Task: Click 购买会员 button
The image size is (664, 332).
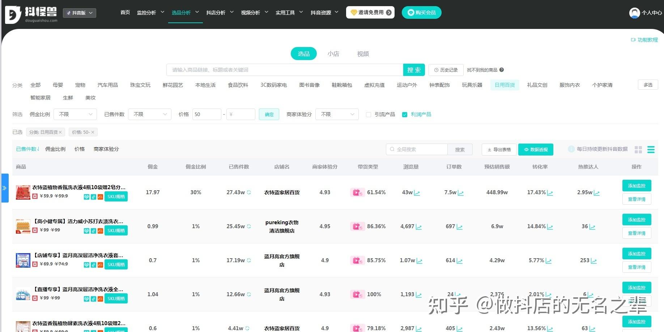Action: coord(422,12)
